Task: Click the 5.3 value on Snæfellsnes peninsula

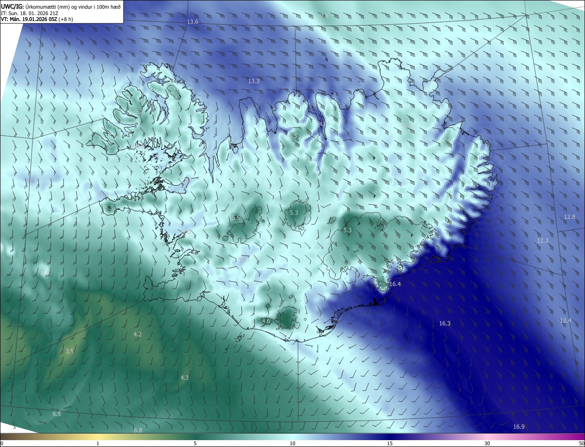Action: pyautogui.click(x=108, y=208)
